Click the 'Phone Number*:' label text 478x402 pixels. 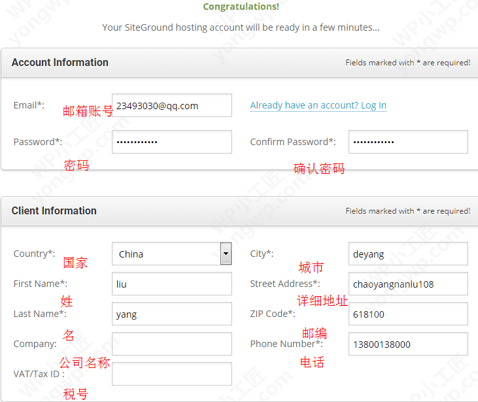(286, 344)
